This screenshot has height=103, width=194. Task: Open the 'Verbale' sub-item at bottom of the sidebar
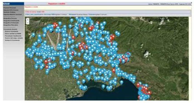click(x=12, y=40)
